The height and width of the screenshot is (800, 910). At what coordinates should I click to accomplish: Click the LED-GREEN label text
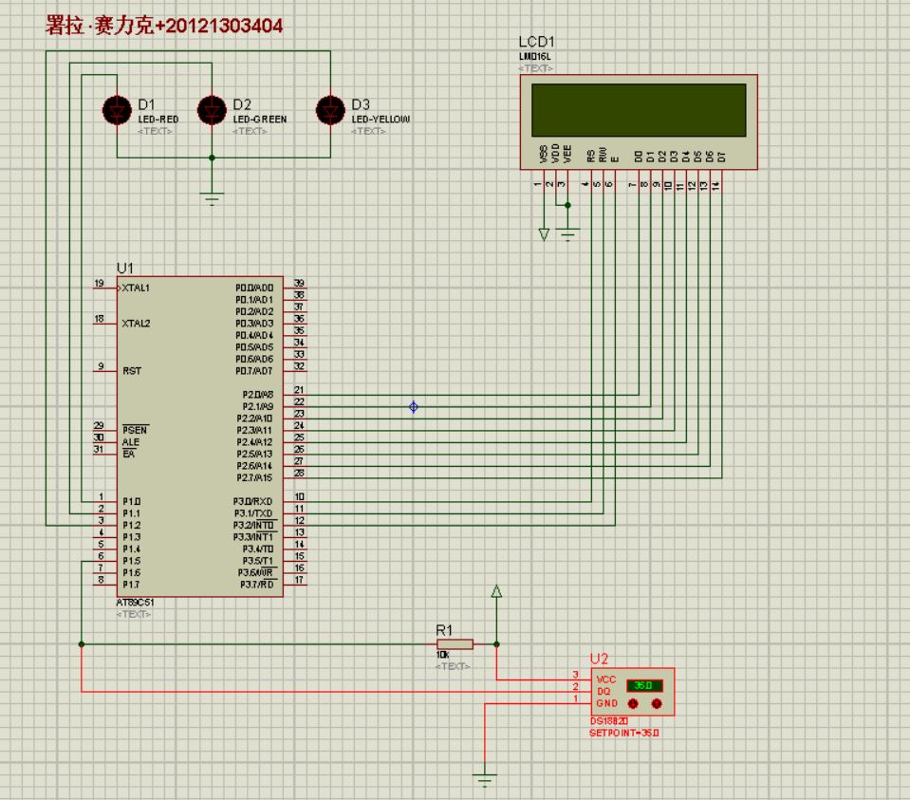click(259, 119)
